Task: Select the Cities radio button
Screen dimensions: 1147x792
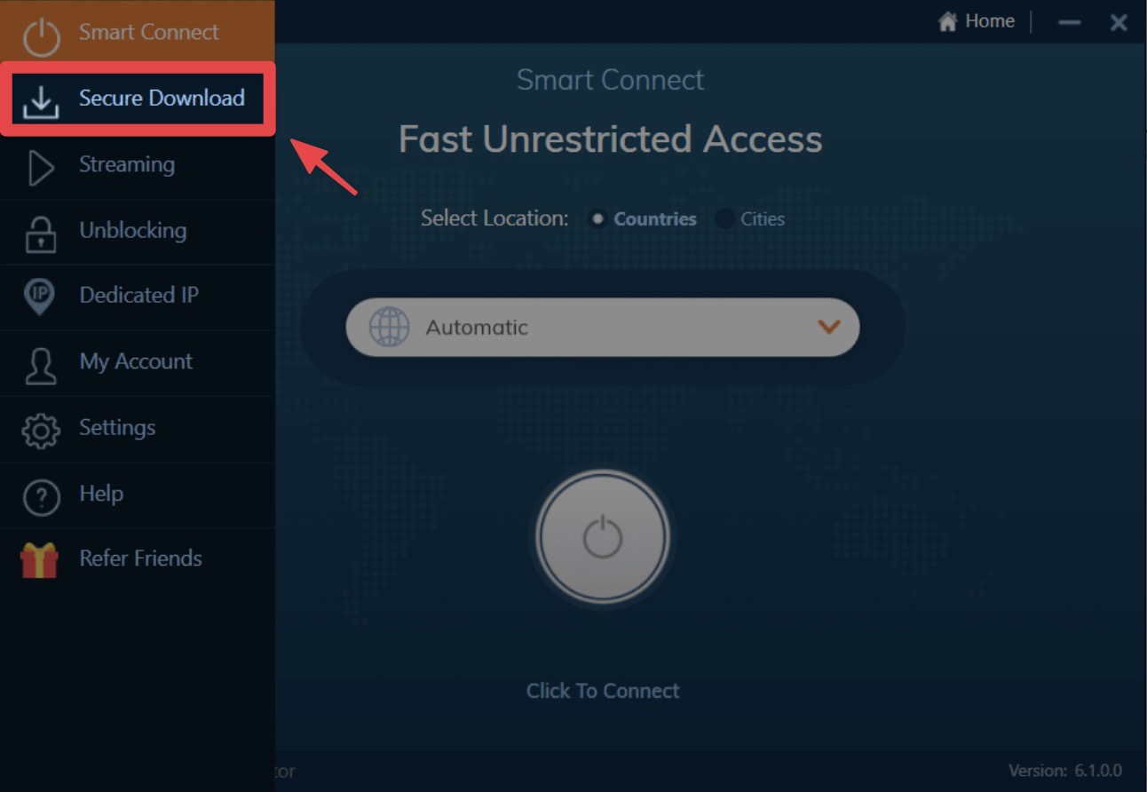Action: 724,218
